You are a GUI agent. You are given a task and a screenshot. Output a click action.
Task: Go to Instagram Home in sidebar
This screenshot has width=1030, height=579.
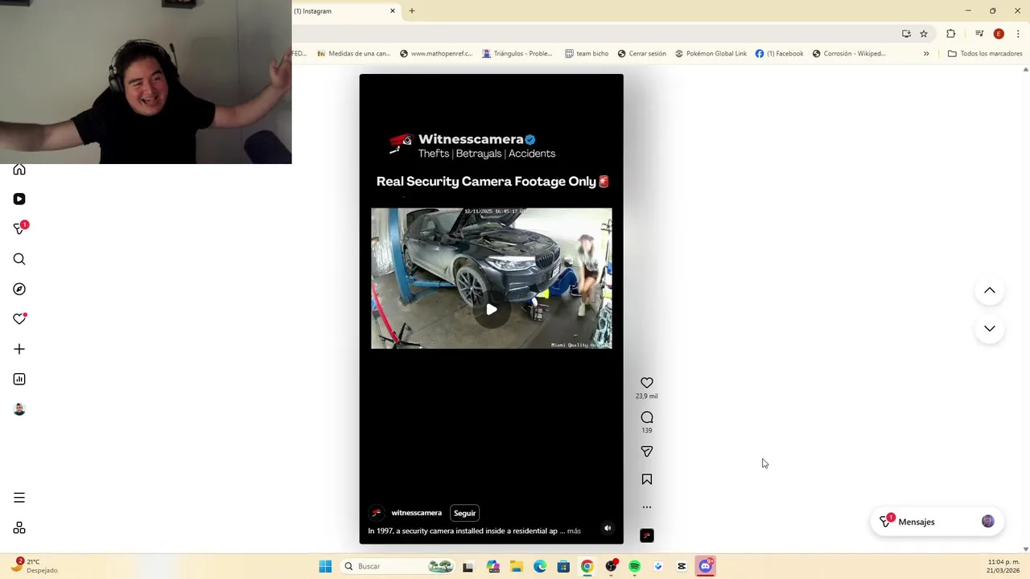pos(19,169)
